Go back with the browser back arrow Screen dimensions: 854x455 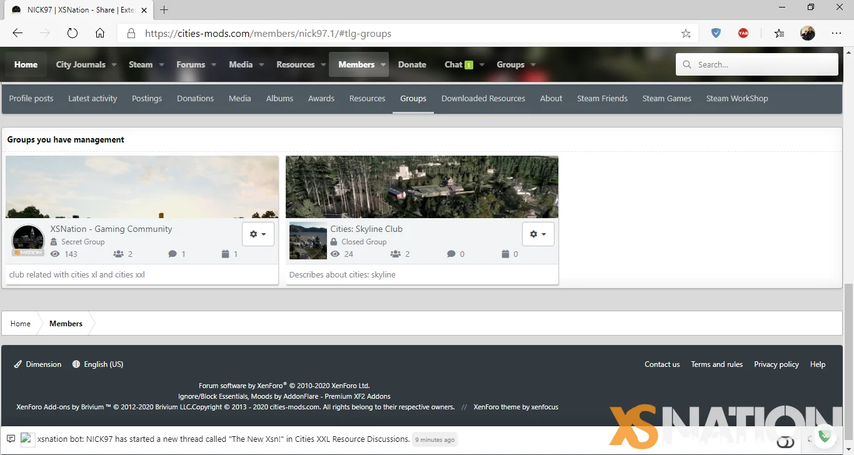pyautogui.click(x=18, y=34)
